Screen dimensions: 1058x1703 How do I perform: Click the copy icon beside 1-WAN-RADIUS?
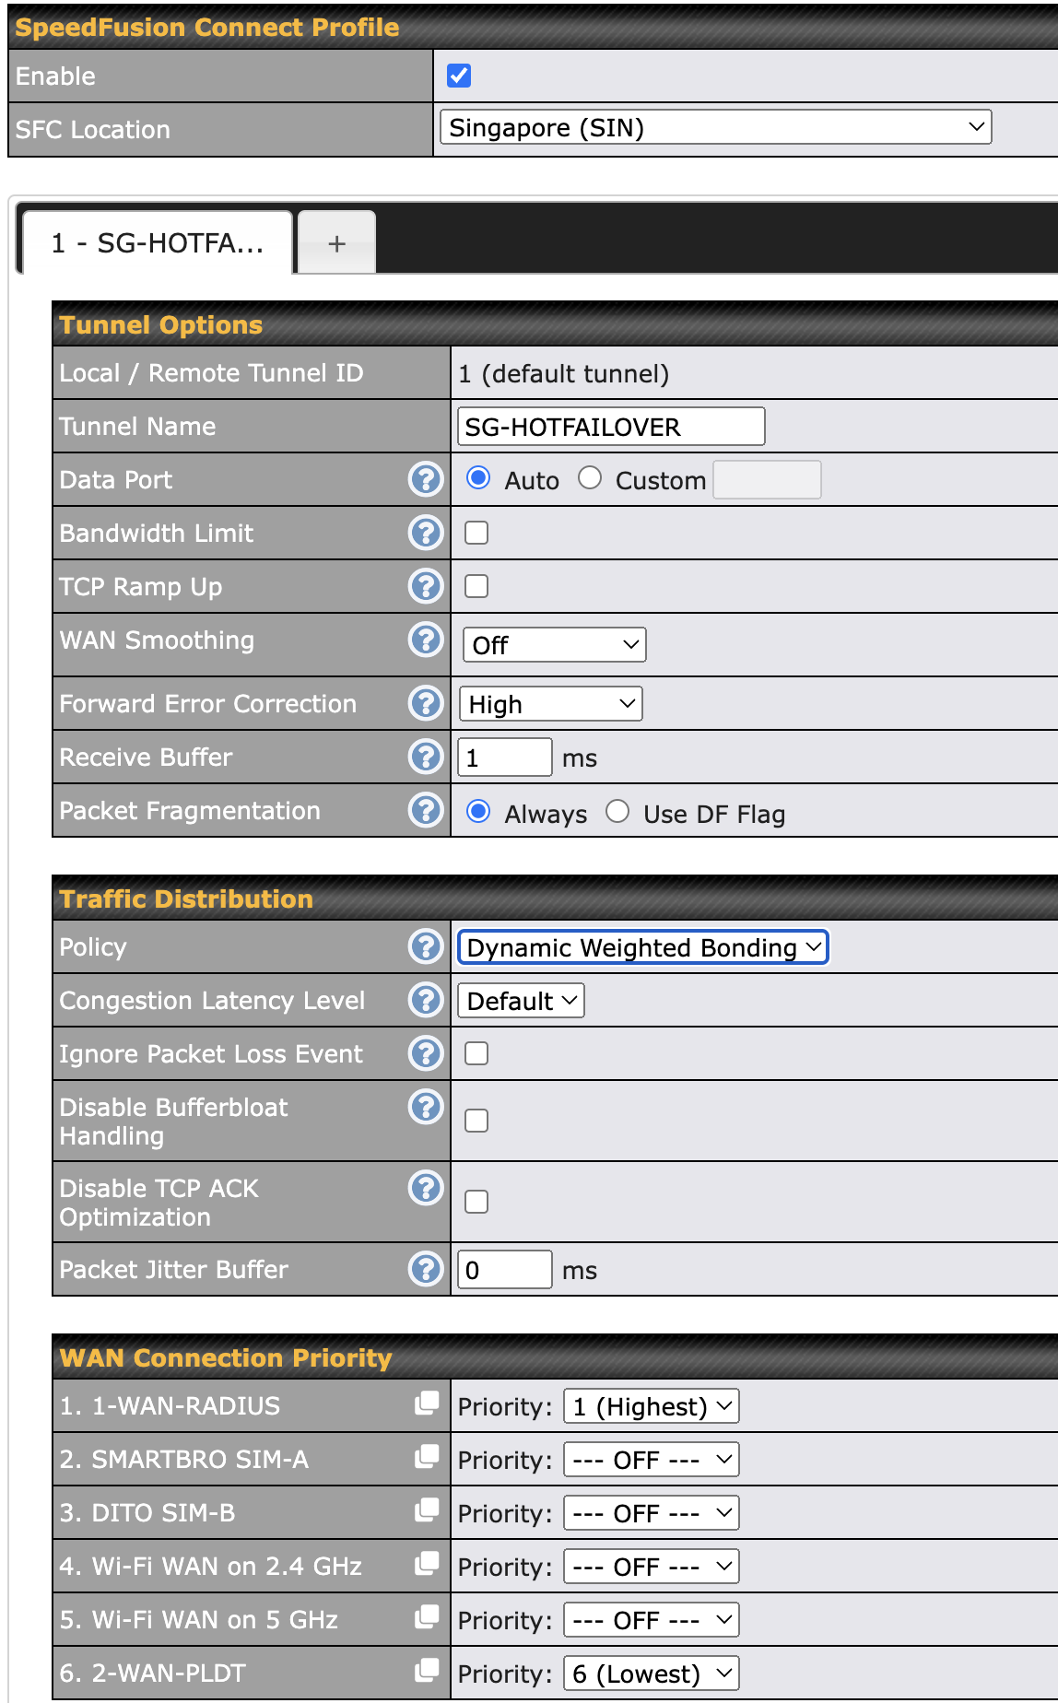427,1404
